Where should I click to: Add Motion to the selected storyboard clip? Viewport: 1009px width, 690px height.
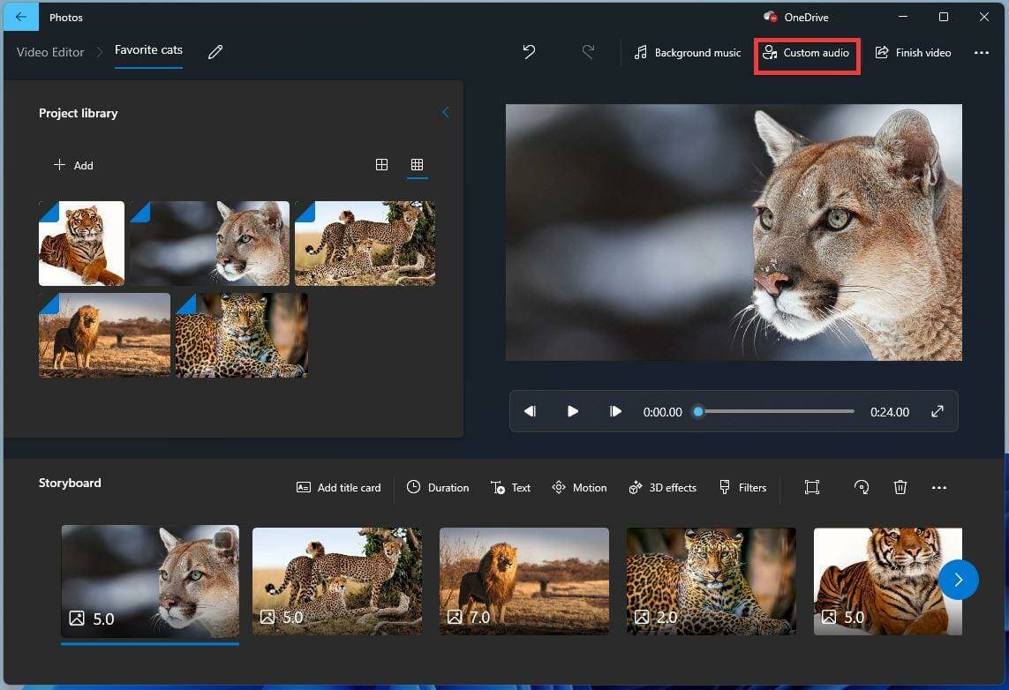click(579, 487)
